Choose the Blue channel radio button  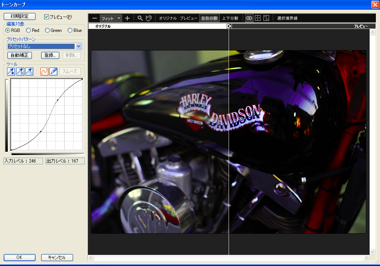click(70, 30)
